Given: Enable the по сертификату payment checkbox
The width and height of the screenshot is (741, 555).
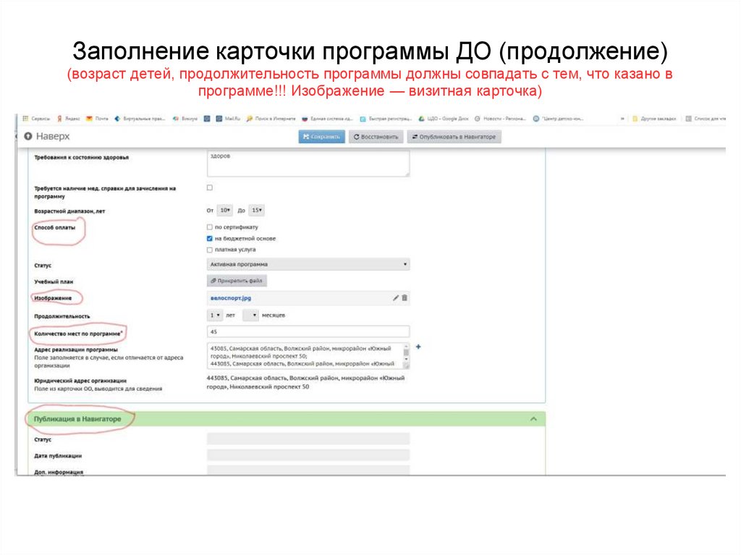Looking at the screenshot, I should tap(209, 227).
